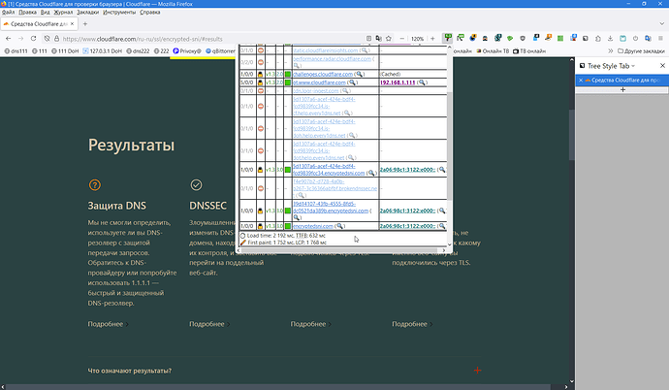Viewport: 669px width, 390px height.
Task: Click the power button extension icon
Action: pos(635,39)
